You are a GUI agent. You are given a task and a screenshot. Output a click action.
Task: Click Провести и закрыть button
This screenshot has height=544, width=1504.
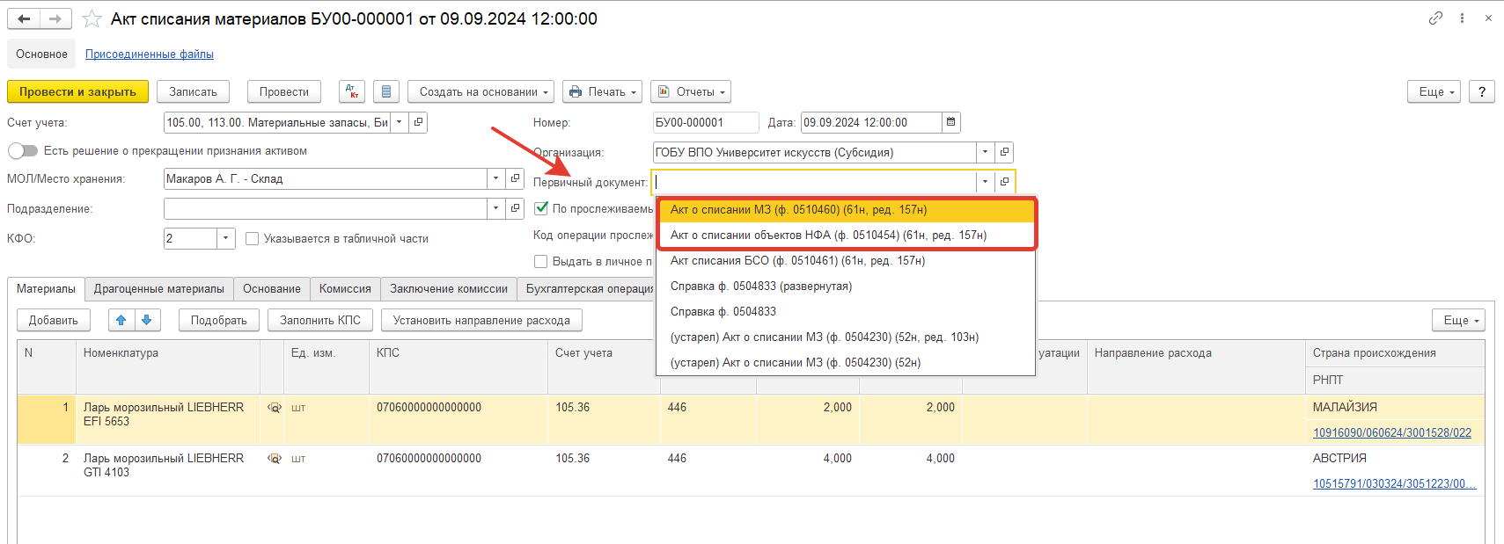(77, 91)
